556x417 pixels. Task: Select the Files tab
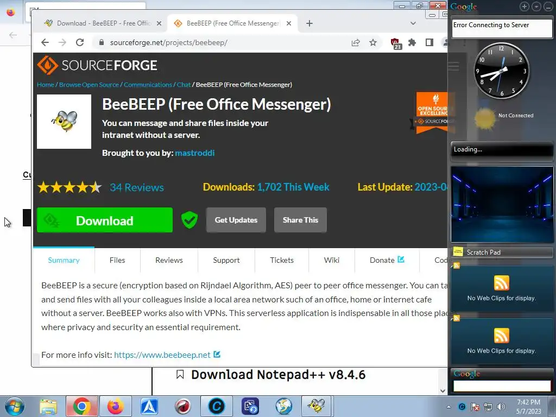tap(117, 260)
